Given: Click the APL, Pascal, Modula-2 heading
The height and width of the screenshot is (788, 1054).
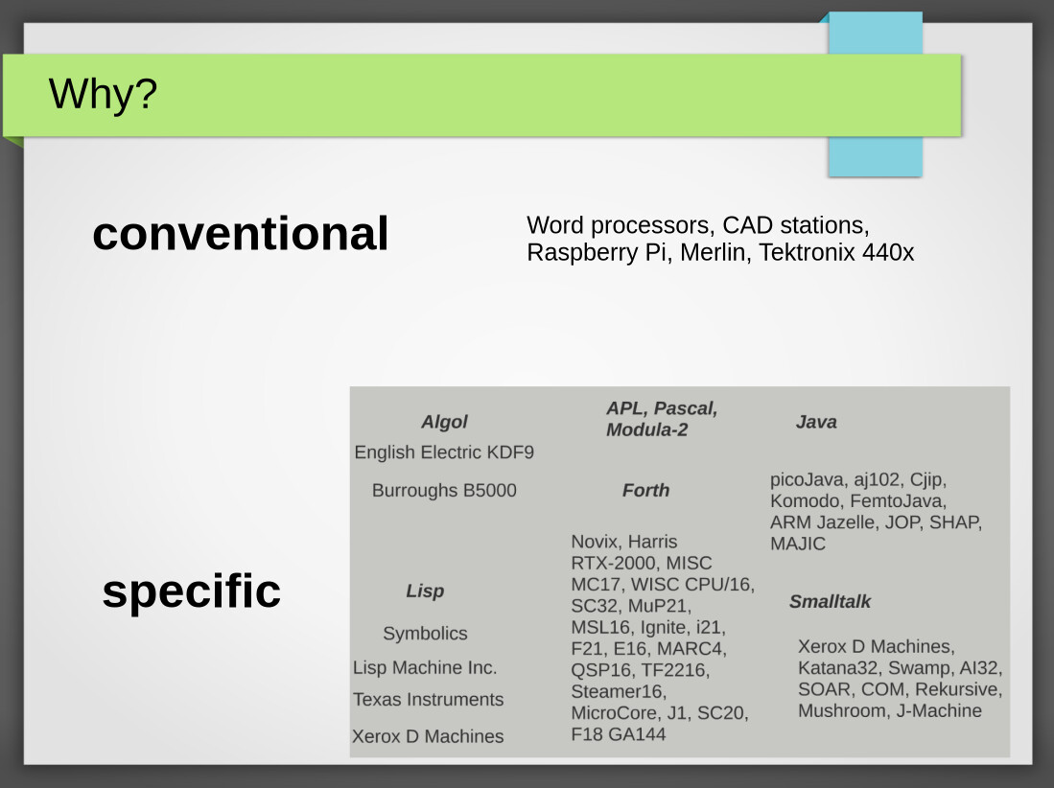Looking at the screenshot, I should pos(662,419).
